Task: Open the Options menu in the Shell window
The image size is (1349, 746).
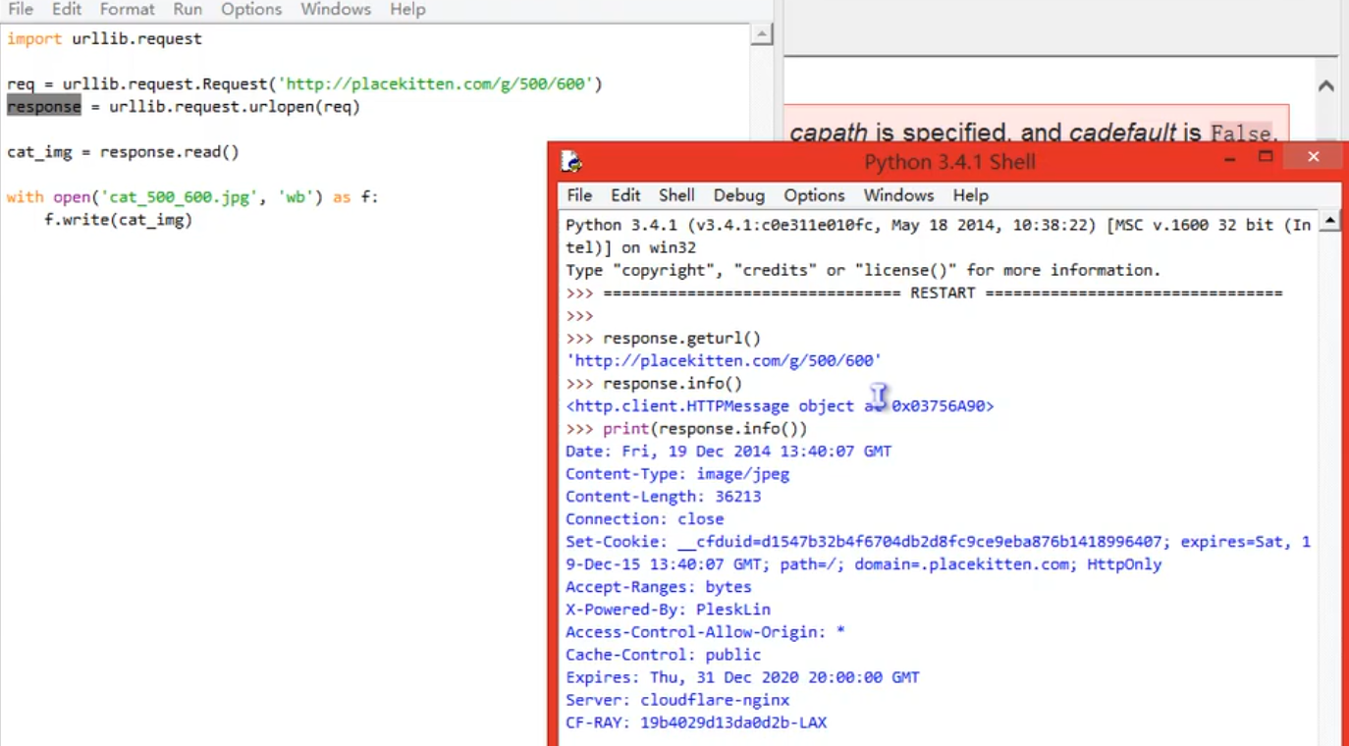Action: (813, 195)
